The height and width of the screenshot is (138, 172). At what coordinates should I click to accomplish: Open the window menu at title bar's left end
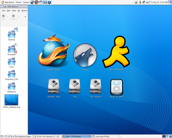click(x=2, y=7)
